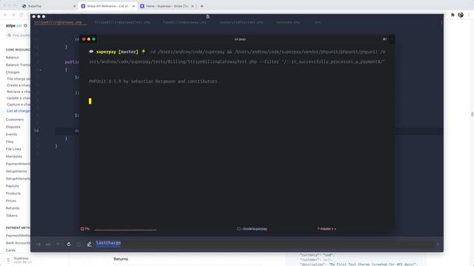Open the editor tab overflow menu
The height and width of the screenshot is (266, 474).
pyautogui.click(x=441, y=22)
